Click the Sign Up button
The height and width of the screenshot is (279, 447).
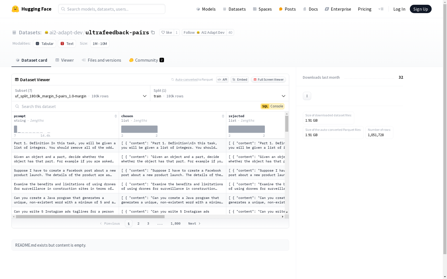pos(420,9)
